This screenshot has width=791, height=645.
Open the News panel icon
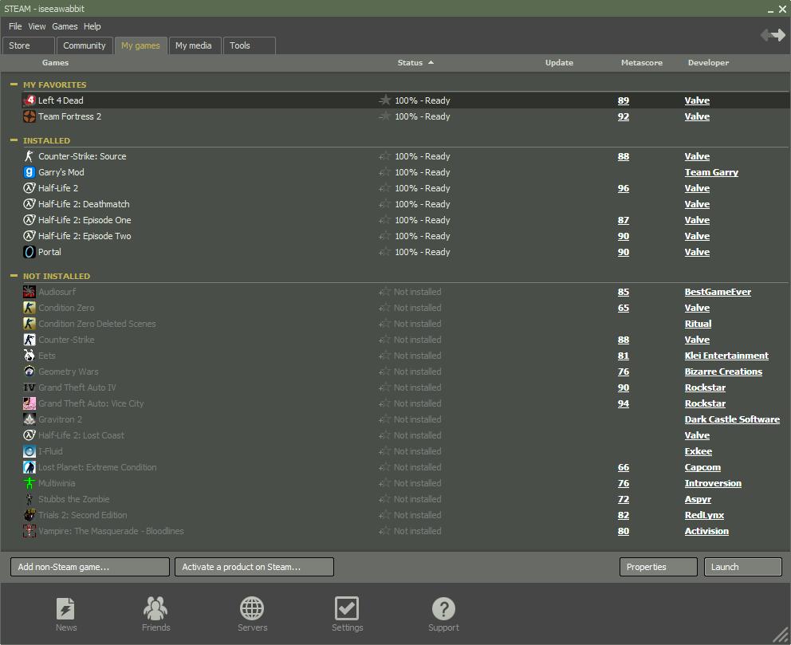[x=66, y=608]
